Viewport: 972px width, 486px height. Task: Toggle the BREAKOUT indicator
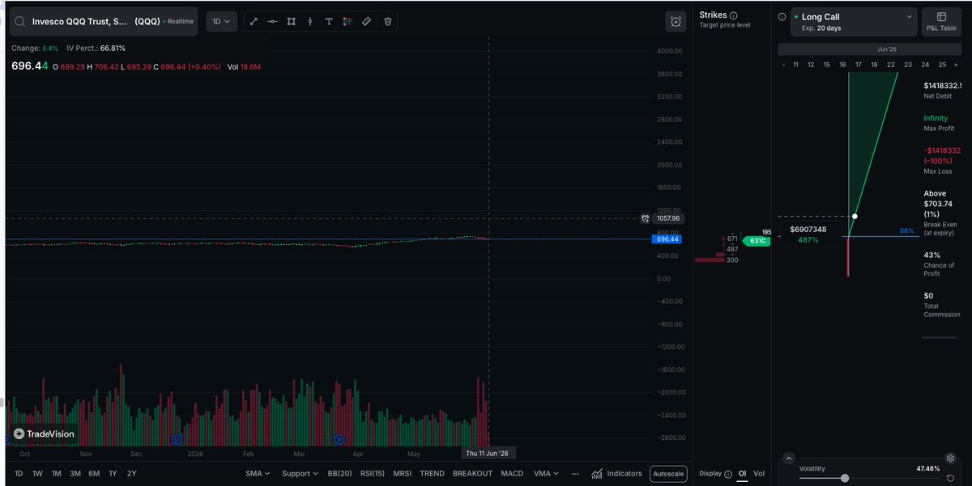[472, 474]
